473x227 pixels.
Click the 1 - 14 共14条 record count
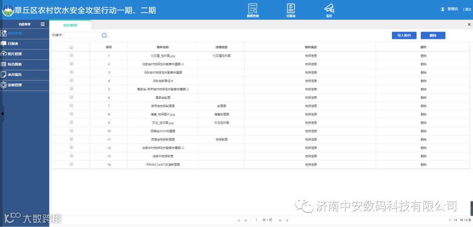point(460,220)
